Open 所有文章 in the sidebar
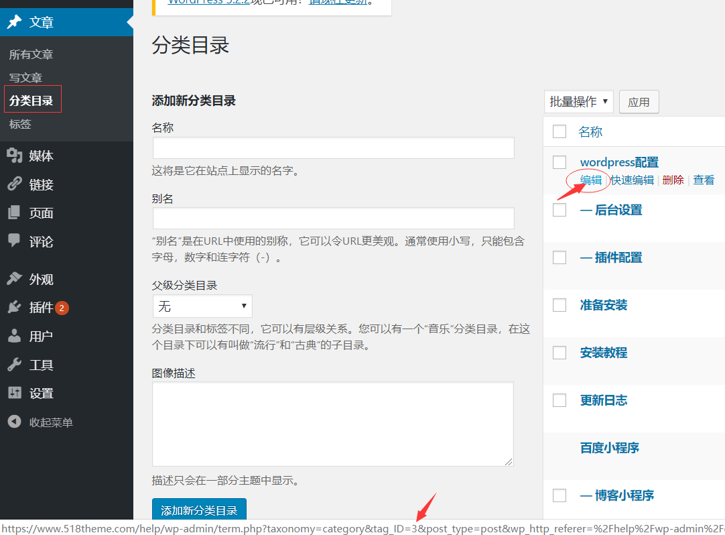 tap(31, 54)
